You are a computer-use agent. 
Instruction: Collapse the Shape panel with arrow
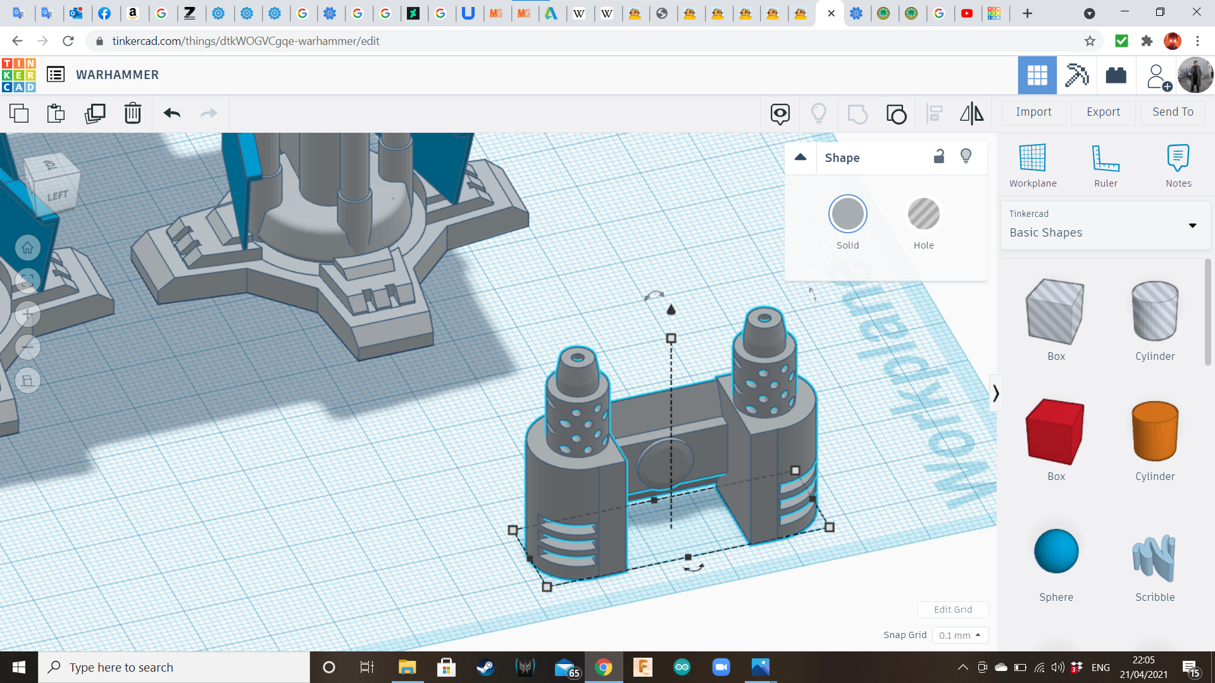click(801, 157)
